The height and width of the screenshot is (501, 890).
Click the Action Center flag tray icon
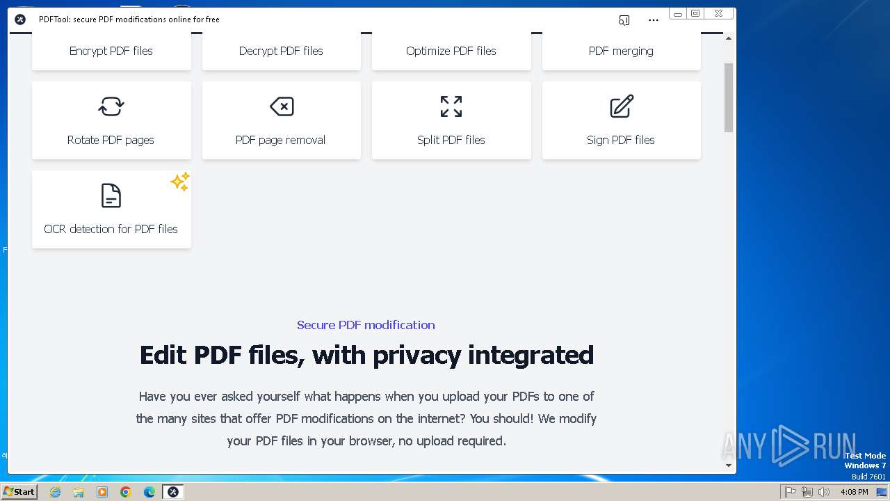pyautogui.click(x=791, y=492)
